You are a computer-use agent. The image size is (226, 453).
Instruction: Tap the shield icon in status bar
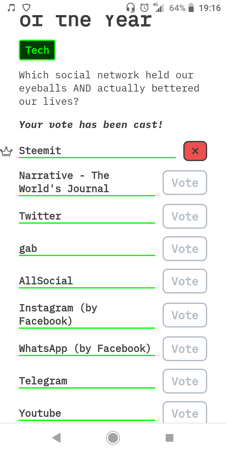click(x=27, y=8)
